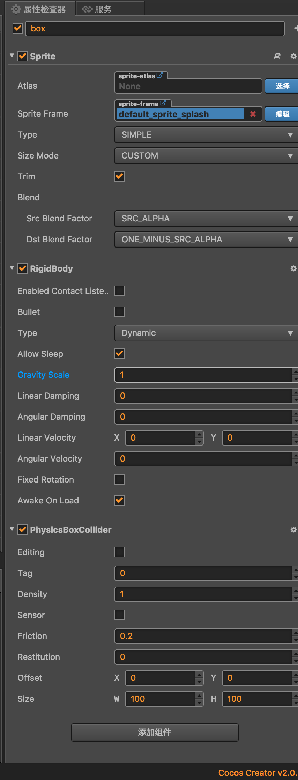The height and width of the screenshot is (780, 298).
Task: Toggle the Fixed Rotation checkbox
Action: pyautogui.click(x=120, y=479)
